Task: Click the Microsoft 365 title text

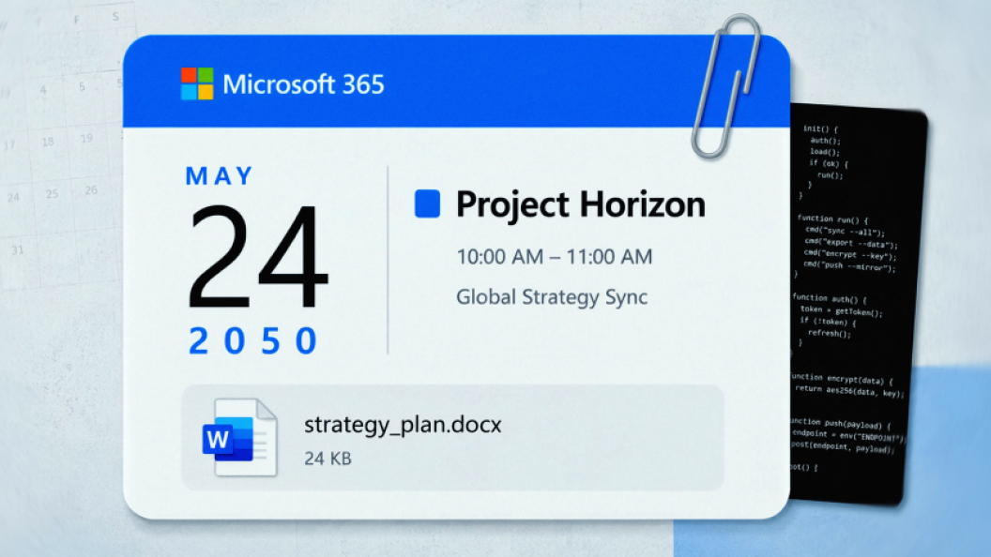Action: point(303,84)
